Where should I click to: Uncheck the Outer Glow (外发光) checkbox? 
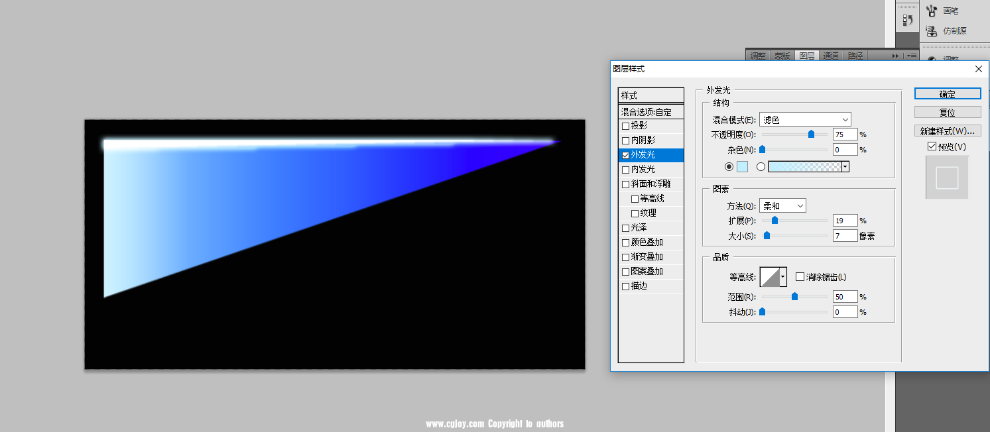coord(625,155)
